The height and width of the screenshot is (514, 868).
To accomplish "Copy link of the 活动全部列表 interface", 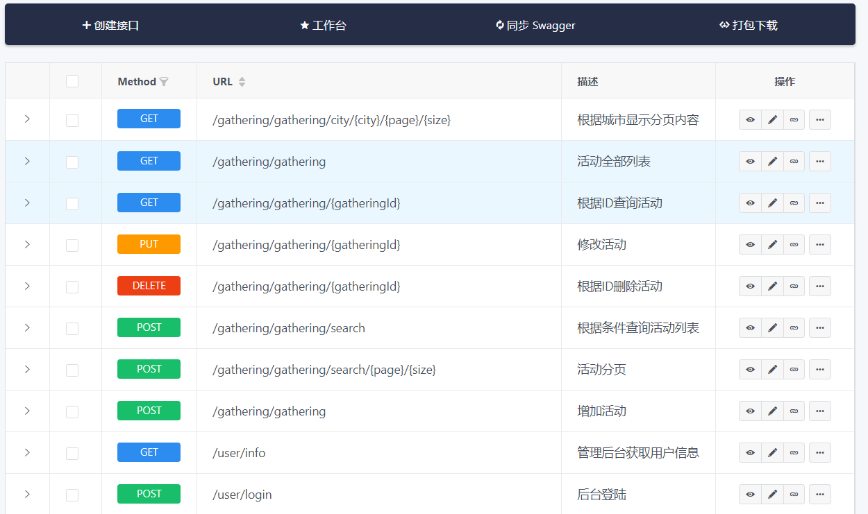I will point(794,161).
